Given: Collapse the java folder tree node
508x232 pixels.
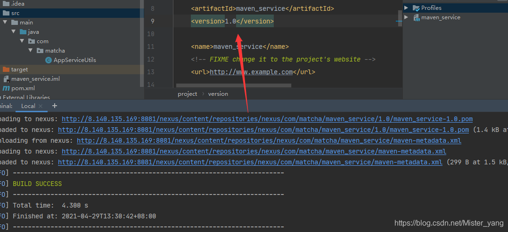Looking at the screenshot, I should [x=13, y=32].
